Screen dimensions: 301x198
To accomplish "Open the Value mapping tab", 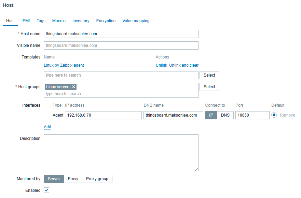I will point(136,21).
